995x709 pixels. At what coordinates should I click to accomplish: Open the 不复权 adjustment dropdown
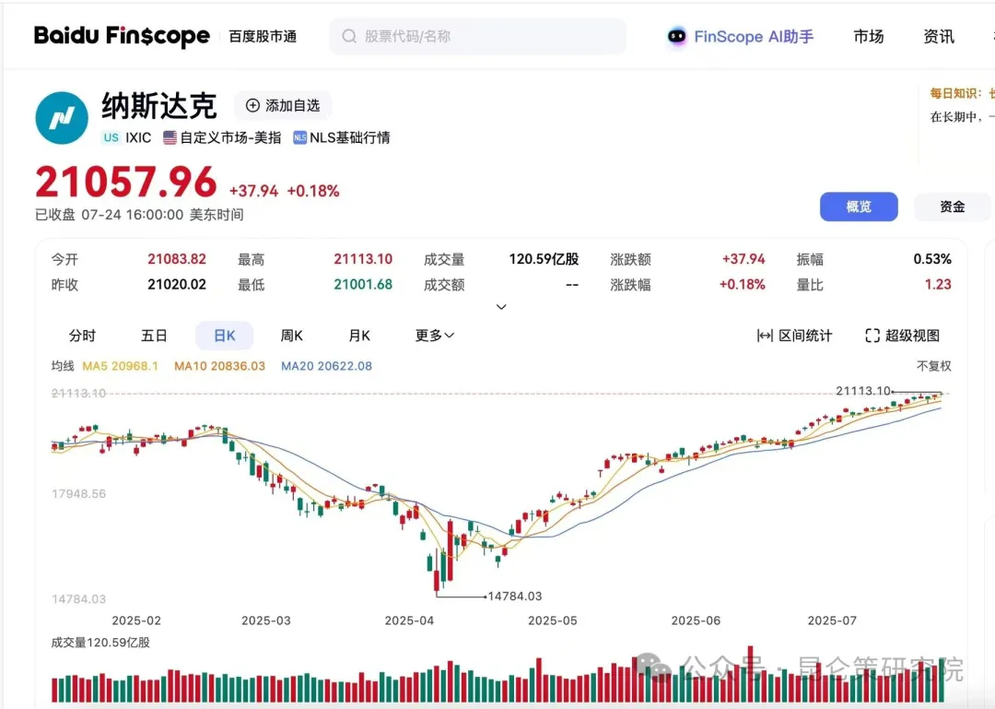933,366
